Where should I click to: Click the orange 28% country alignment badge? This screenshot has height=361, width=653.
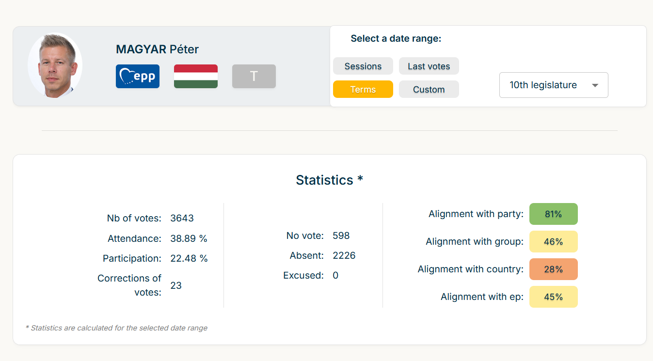tap(553, 269)
